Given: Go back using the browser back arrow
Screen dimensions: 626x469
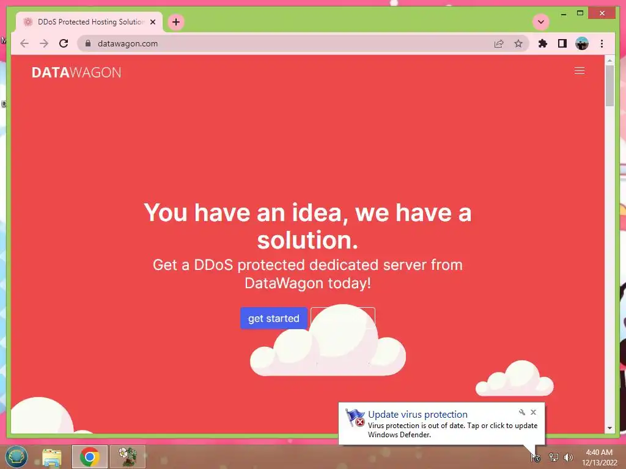Looking at the screenshot, I should tap(24, 43).
